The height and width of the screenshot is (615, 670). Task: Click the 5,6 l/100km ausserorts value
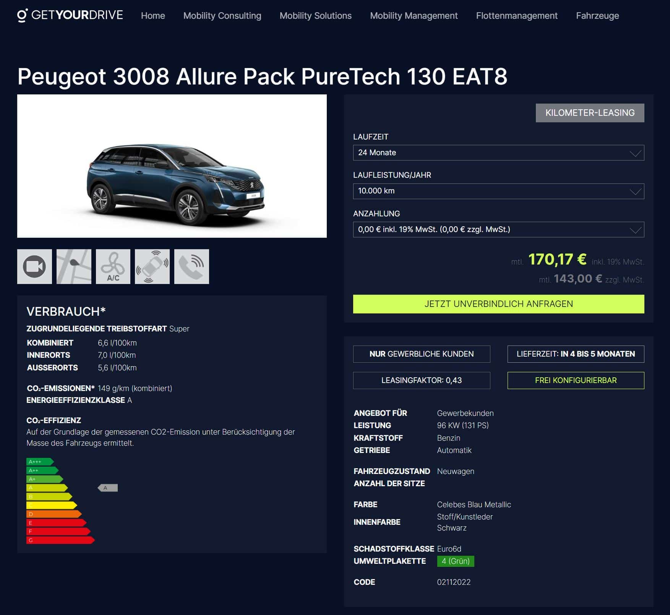point(117,368)
